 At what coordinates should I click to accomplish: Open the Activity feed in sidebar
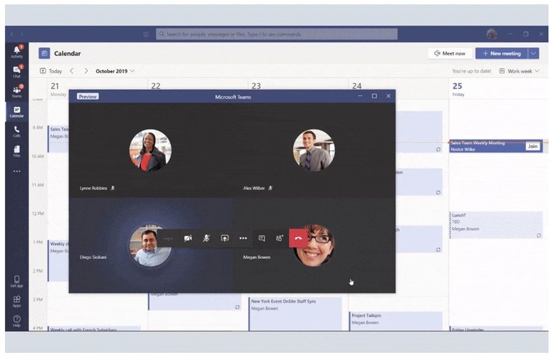pos(17,52)
